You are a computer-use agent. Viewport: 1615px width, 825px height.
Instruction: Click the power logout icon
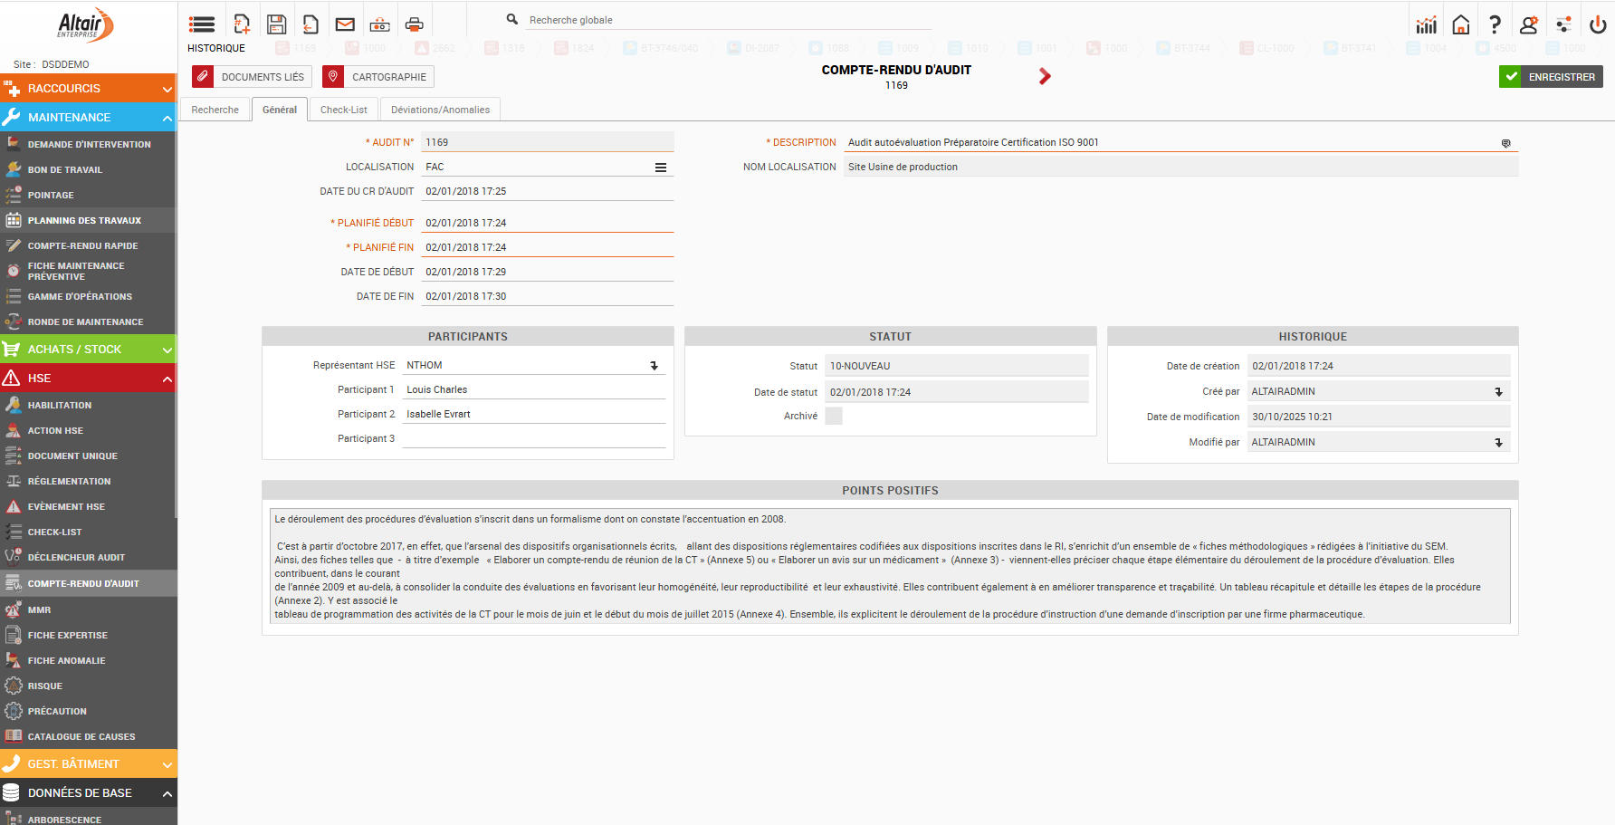coord(1598,25)
